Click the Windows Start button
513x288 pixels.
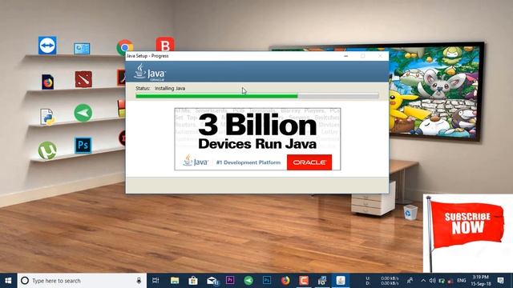8,281
